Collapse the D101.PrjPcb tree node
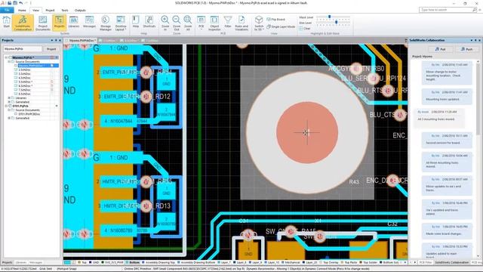This screenshot has width=483, height=272. click(x=6, y=106)
